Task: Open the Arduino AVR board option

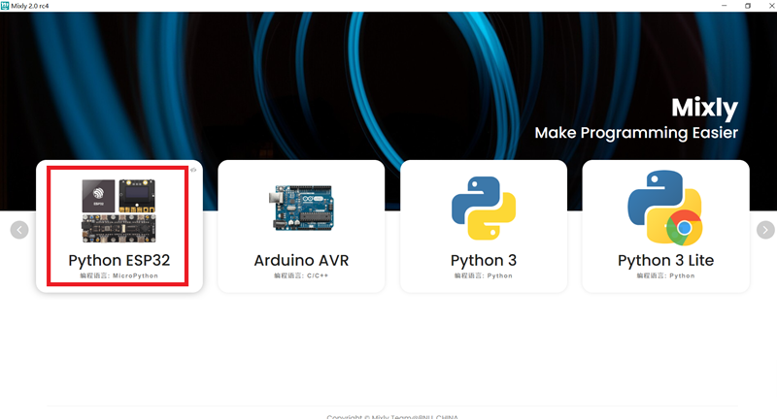Action: point(301,261)
